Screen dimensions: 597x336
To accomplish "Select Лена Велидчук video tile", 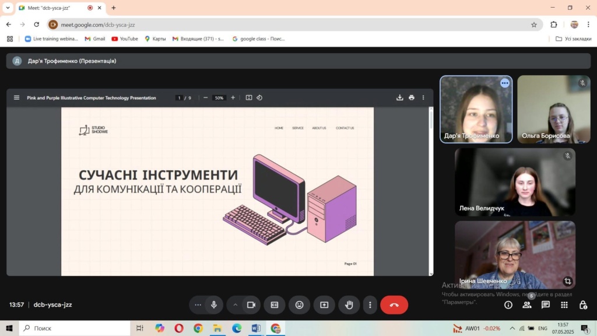I will [x=515, y=182].
